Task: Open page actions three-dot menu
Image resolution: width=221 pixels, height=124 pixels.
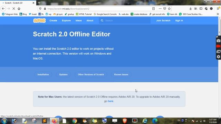Action: (160, 9)
